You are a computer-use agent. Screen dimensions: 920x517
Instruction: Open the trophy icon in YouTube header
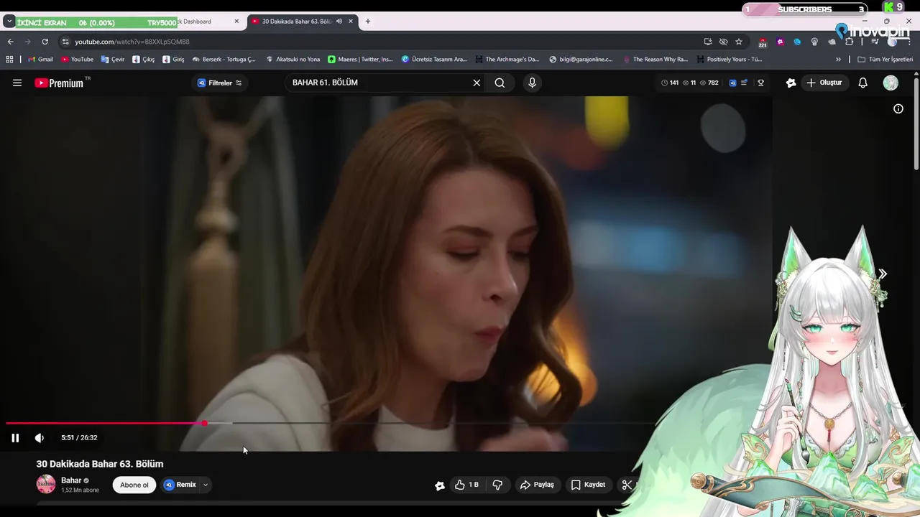[760, 83]
